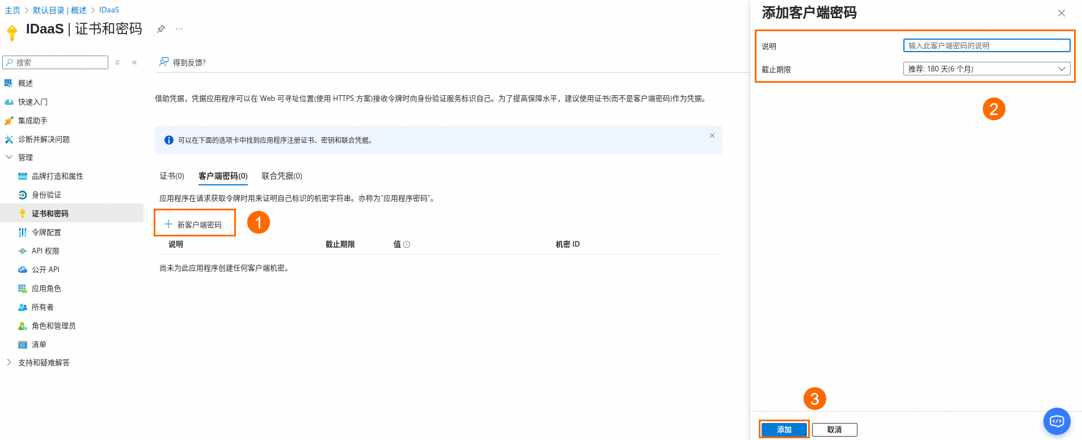Click the IDaaS breadcrumb link
This screenshot has height=440, width=1082.
pyautogui.click(x=109, y=10)
